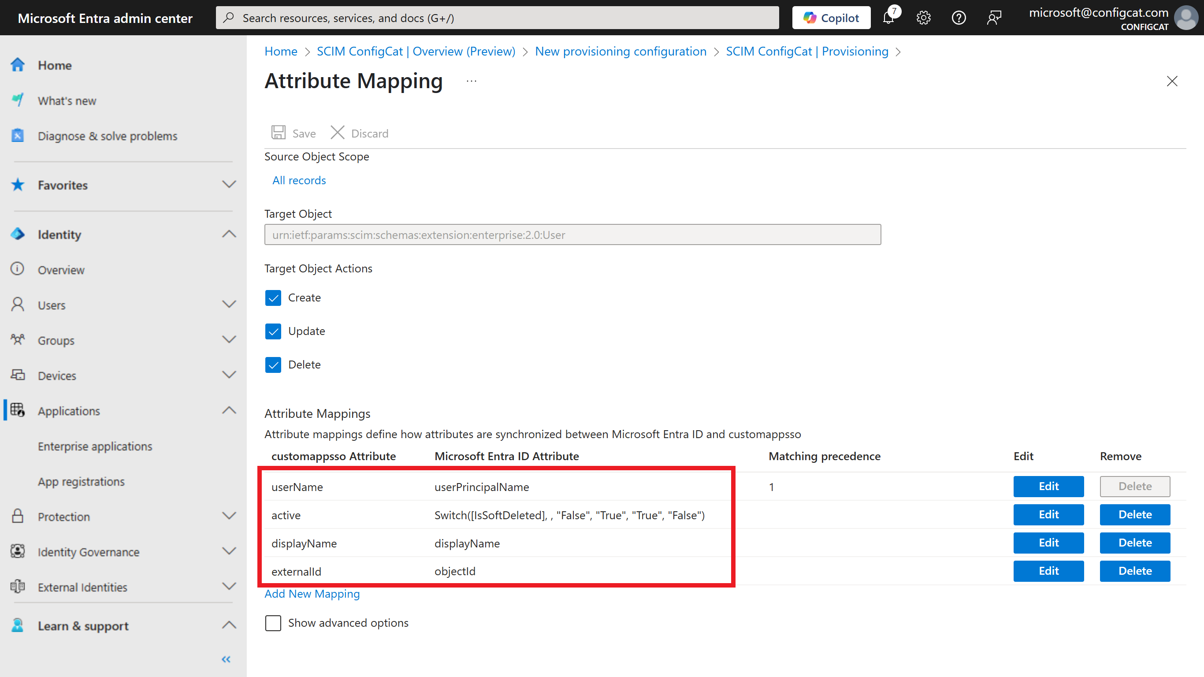Open the ellipsis menu beside Attribute Mapping
This screenshot has height=677, width=1204.
pyautogui.click(x=471, y=80)
